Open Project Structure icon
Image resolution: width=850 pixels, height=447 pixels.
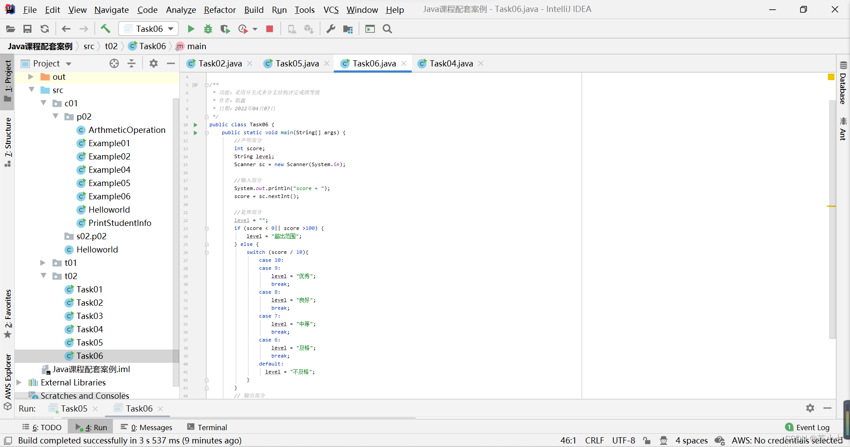[348, 29]
